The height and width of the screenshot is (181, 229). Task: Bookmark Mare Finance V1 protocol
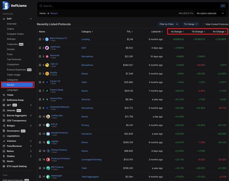(40, 39)
